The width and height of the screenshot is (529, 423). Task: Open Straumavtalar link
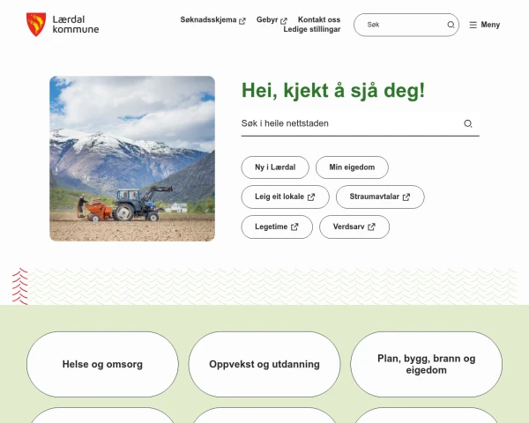[380, 197]
